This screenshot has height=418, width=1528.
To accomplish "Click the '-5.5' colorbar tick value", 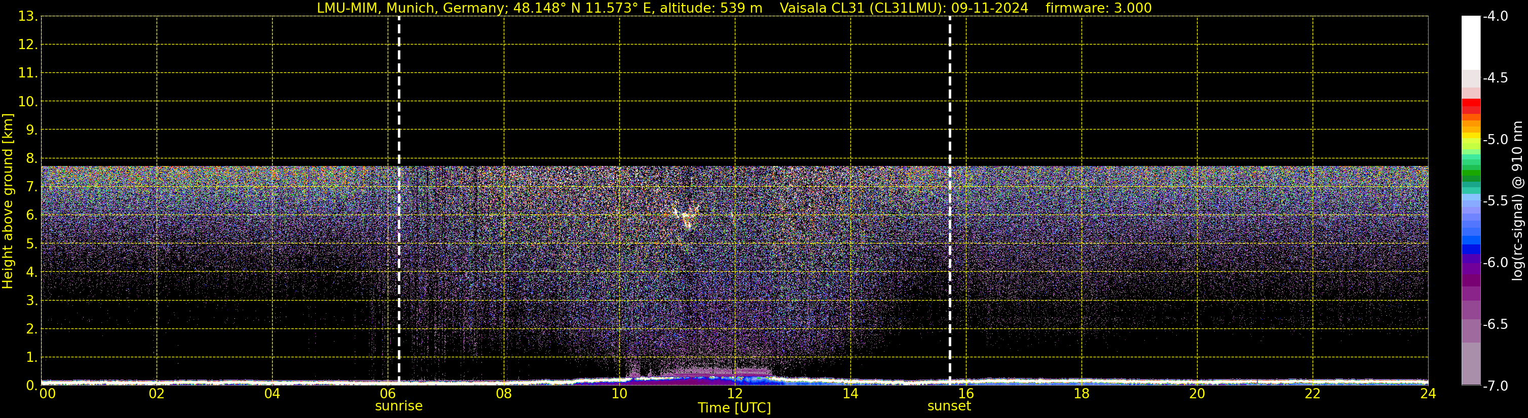I will [x=1495, y=201].
